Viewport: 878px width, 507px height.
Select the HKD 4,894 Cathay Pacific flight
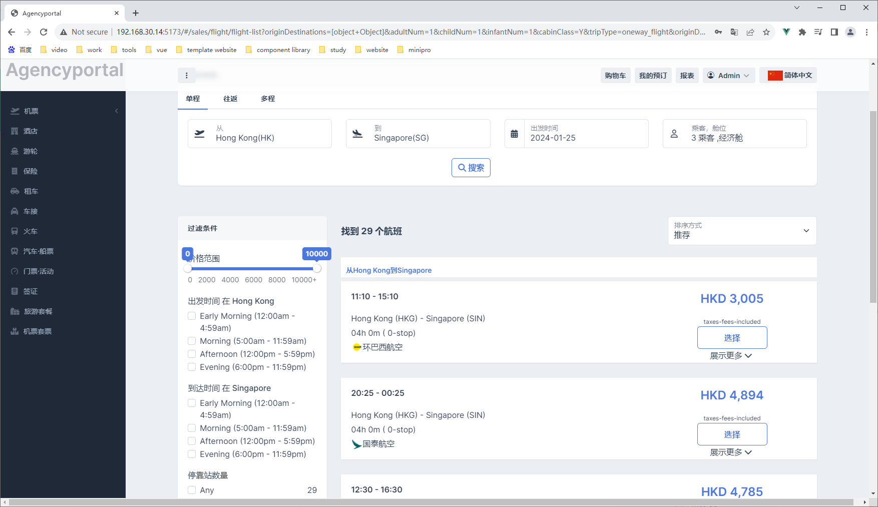(732, 434)
